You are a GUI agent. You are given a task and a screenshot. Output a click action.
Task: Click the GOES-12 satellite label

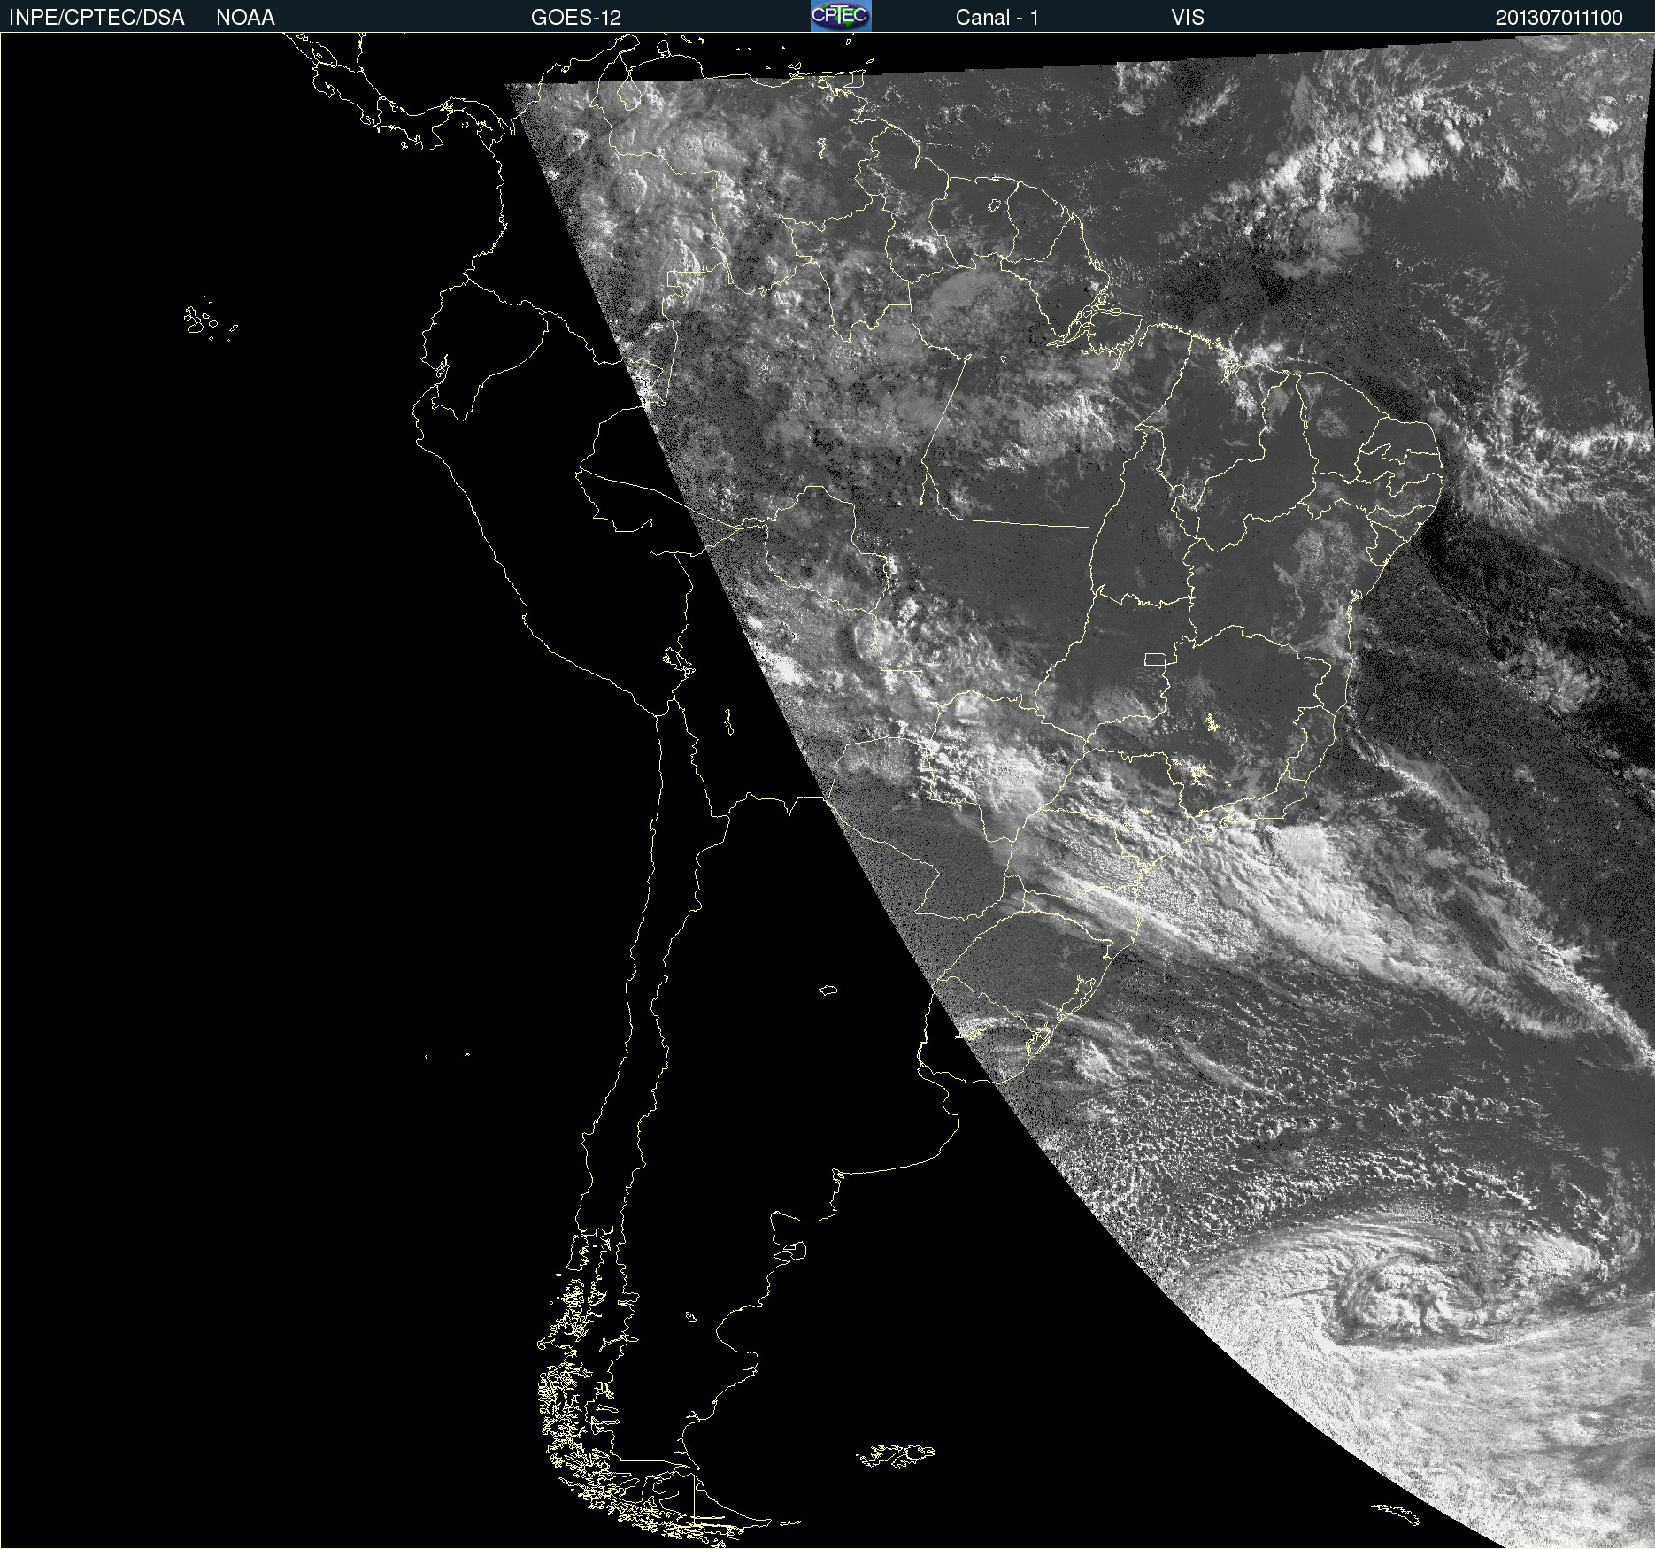point(576,18)
